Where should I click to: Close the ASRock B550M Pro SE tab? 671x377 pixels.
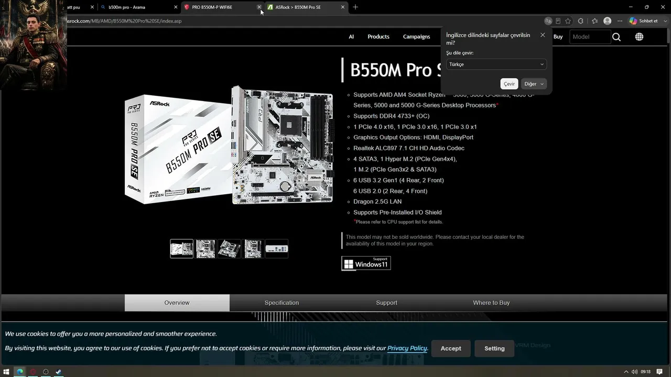pos(343,7)
